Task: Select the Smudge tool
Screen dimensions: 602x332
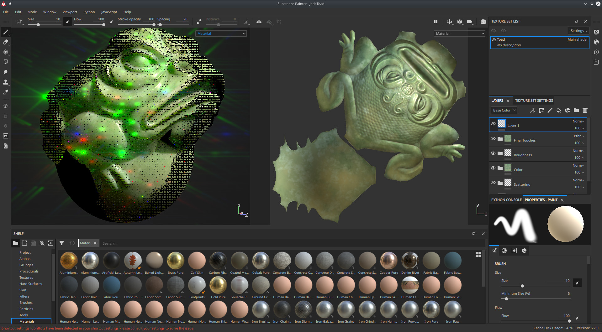Action: tap(6, 72)
